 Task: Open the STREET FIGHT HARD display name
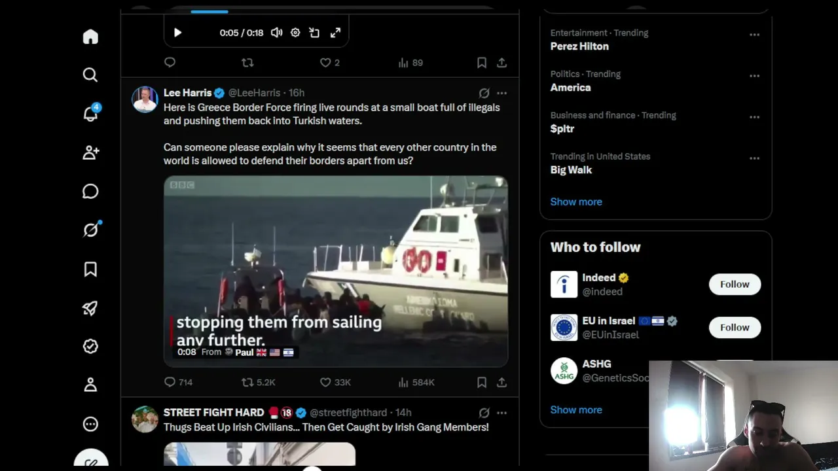pos(213,413)
